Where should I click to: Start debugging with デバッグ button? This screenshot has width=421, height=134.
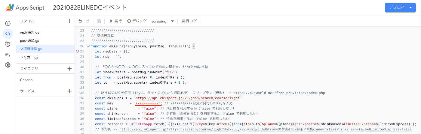click(x=137, y=21)
